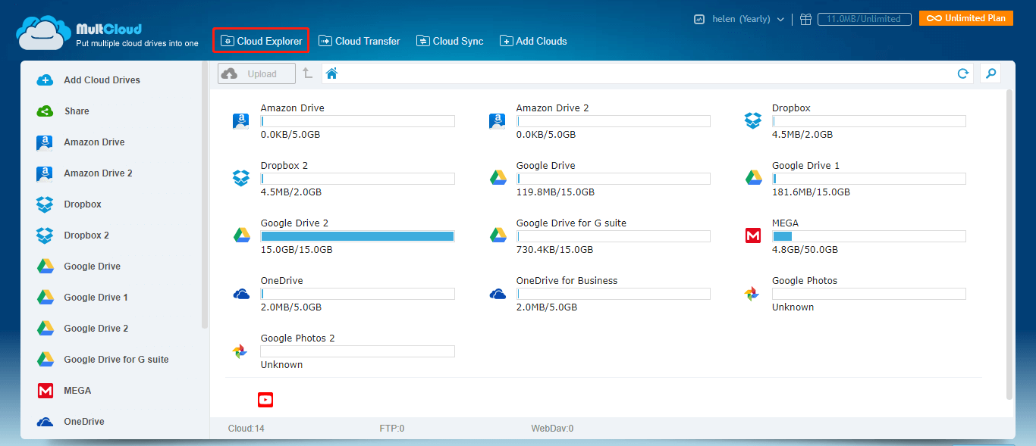
Task: Click the up-one-level arrow icon
Action: [x=307, y=73]
